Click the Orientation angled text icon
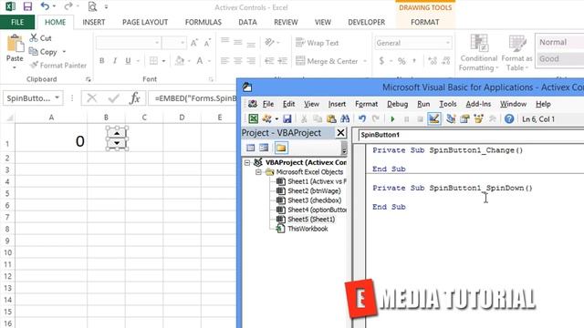 [269, 43]
